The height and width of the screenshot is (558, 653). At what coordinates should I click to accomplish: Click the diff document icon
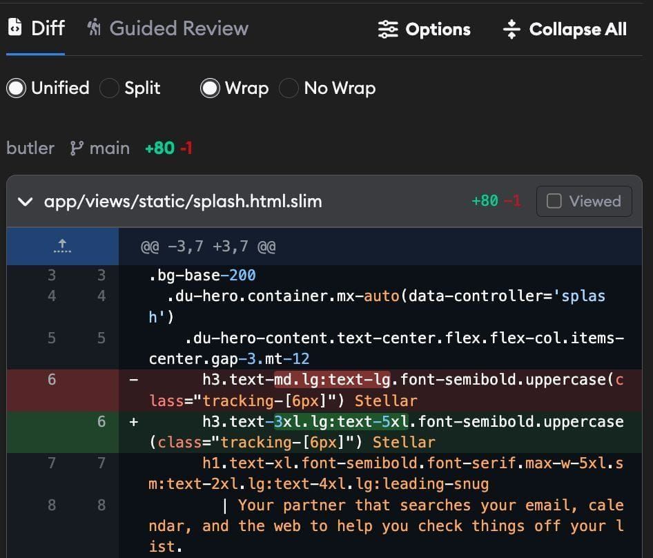pos(15,29)
